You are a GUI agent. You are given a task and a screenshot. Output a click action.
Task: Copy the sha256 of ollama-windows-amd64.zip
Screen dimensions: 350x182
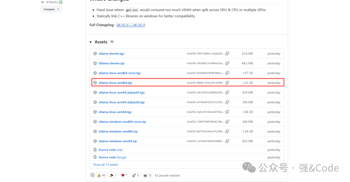[x=227, y=132]
